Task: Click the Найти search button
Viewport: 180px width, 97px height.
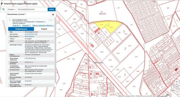Action: (x=51, y=10)
